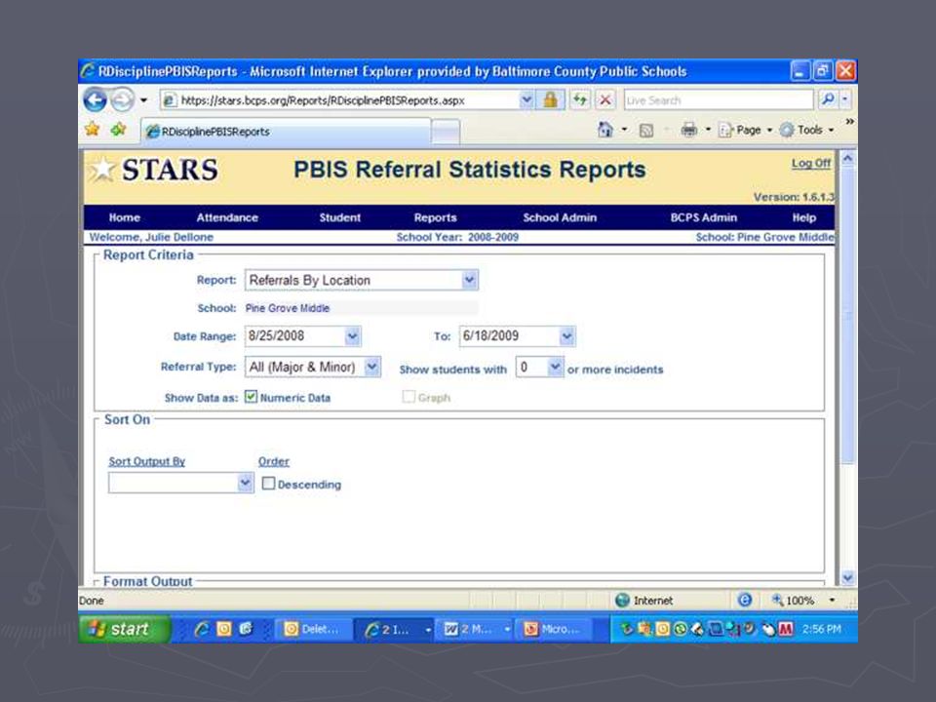Open the Student navigation menu
936x702 pixels.
(339, 217)
